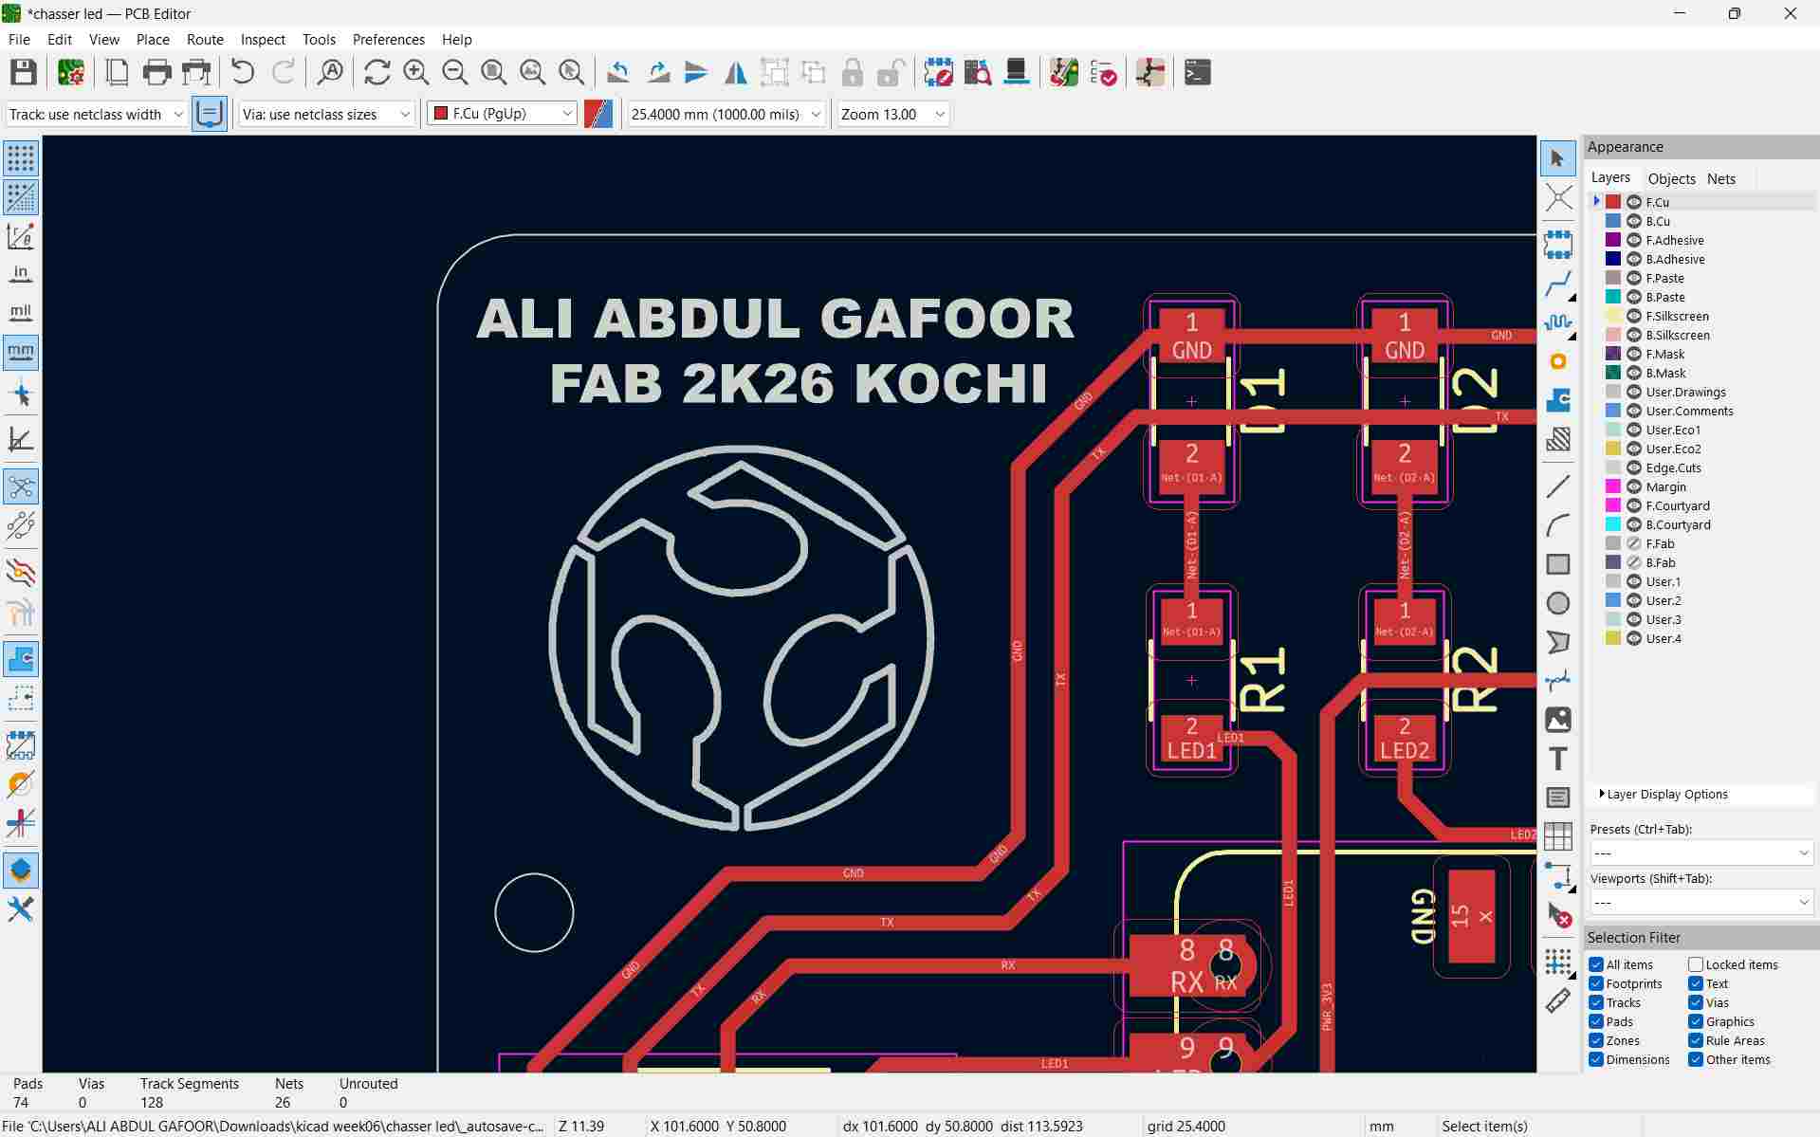1820x1137 pixels.
Task: Switch units to inches
Action: click(21, 275)
